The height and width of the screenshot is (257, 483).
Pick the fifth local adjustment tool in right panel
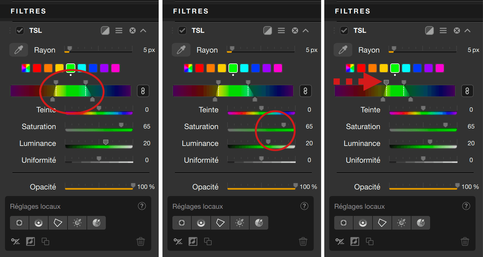tap(421, 223)
